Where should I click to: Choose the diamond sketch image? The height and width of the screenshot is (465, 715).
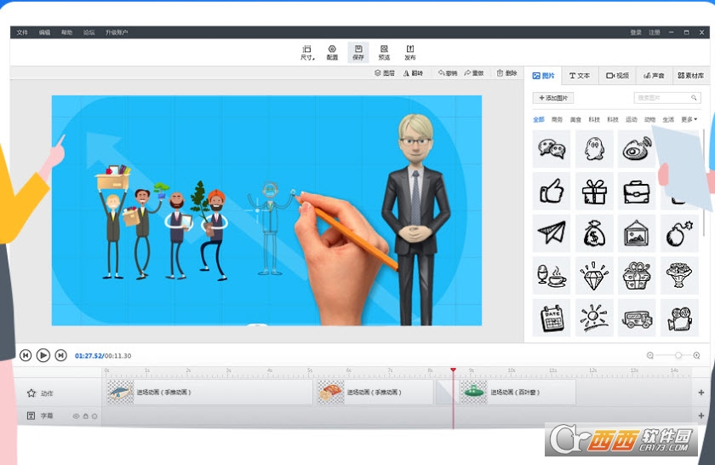tap(594, 274)
